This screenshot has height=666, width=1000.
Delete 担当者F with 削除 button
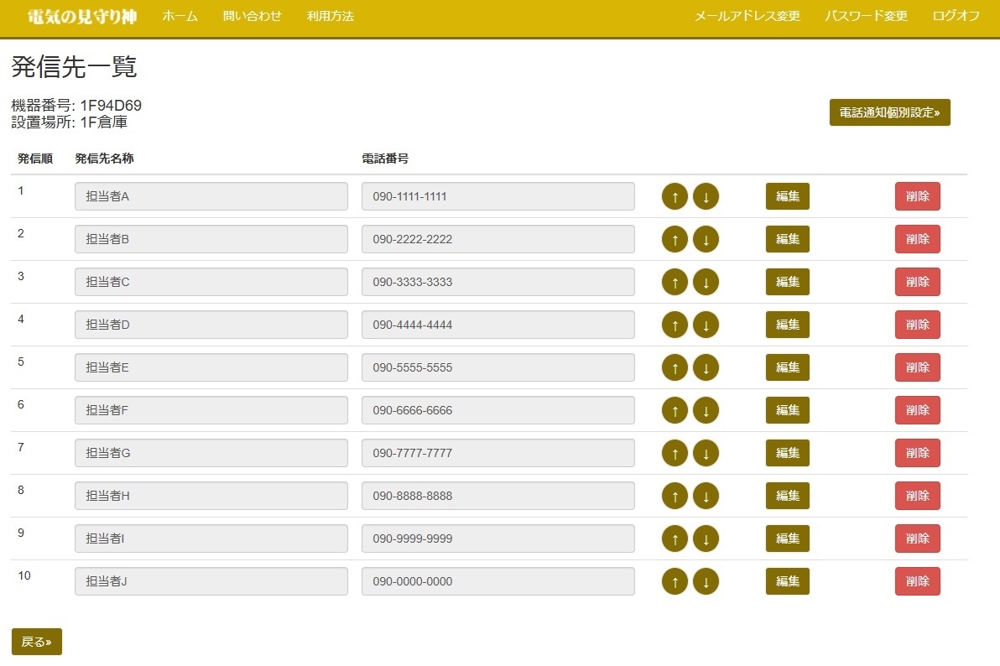tap(917, 410)
